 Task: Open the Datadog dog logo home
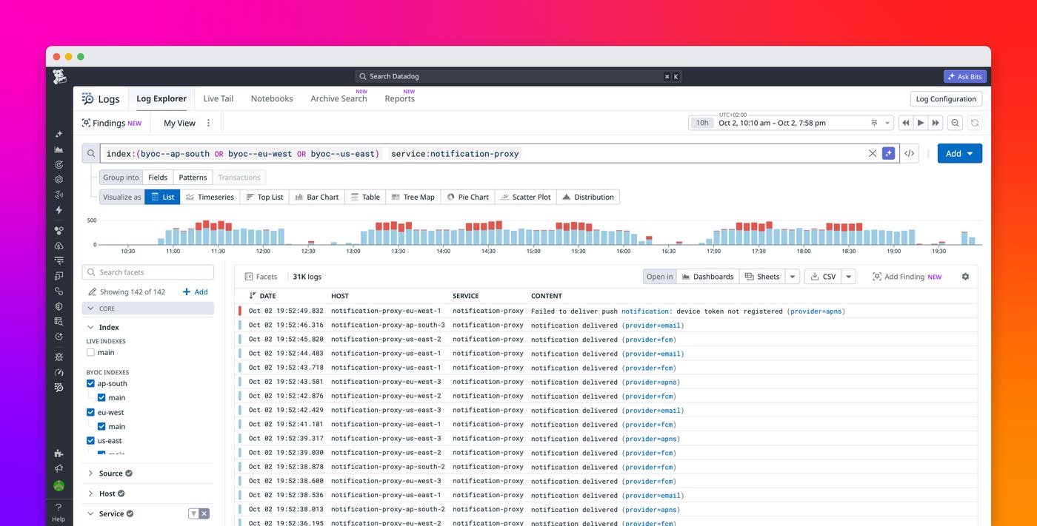[59, 76]
